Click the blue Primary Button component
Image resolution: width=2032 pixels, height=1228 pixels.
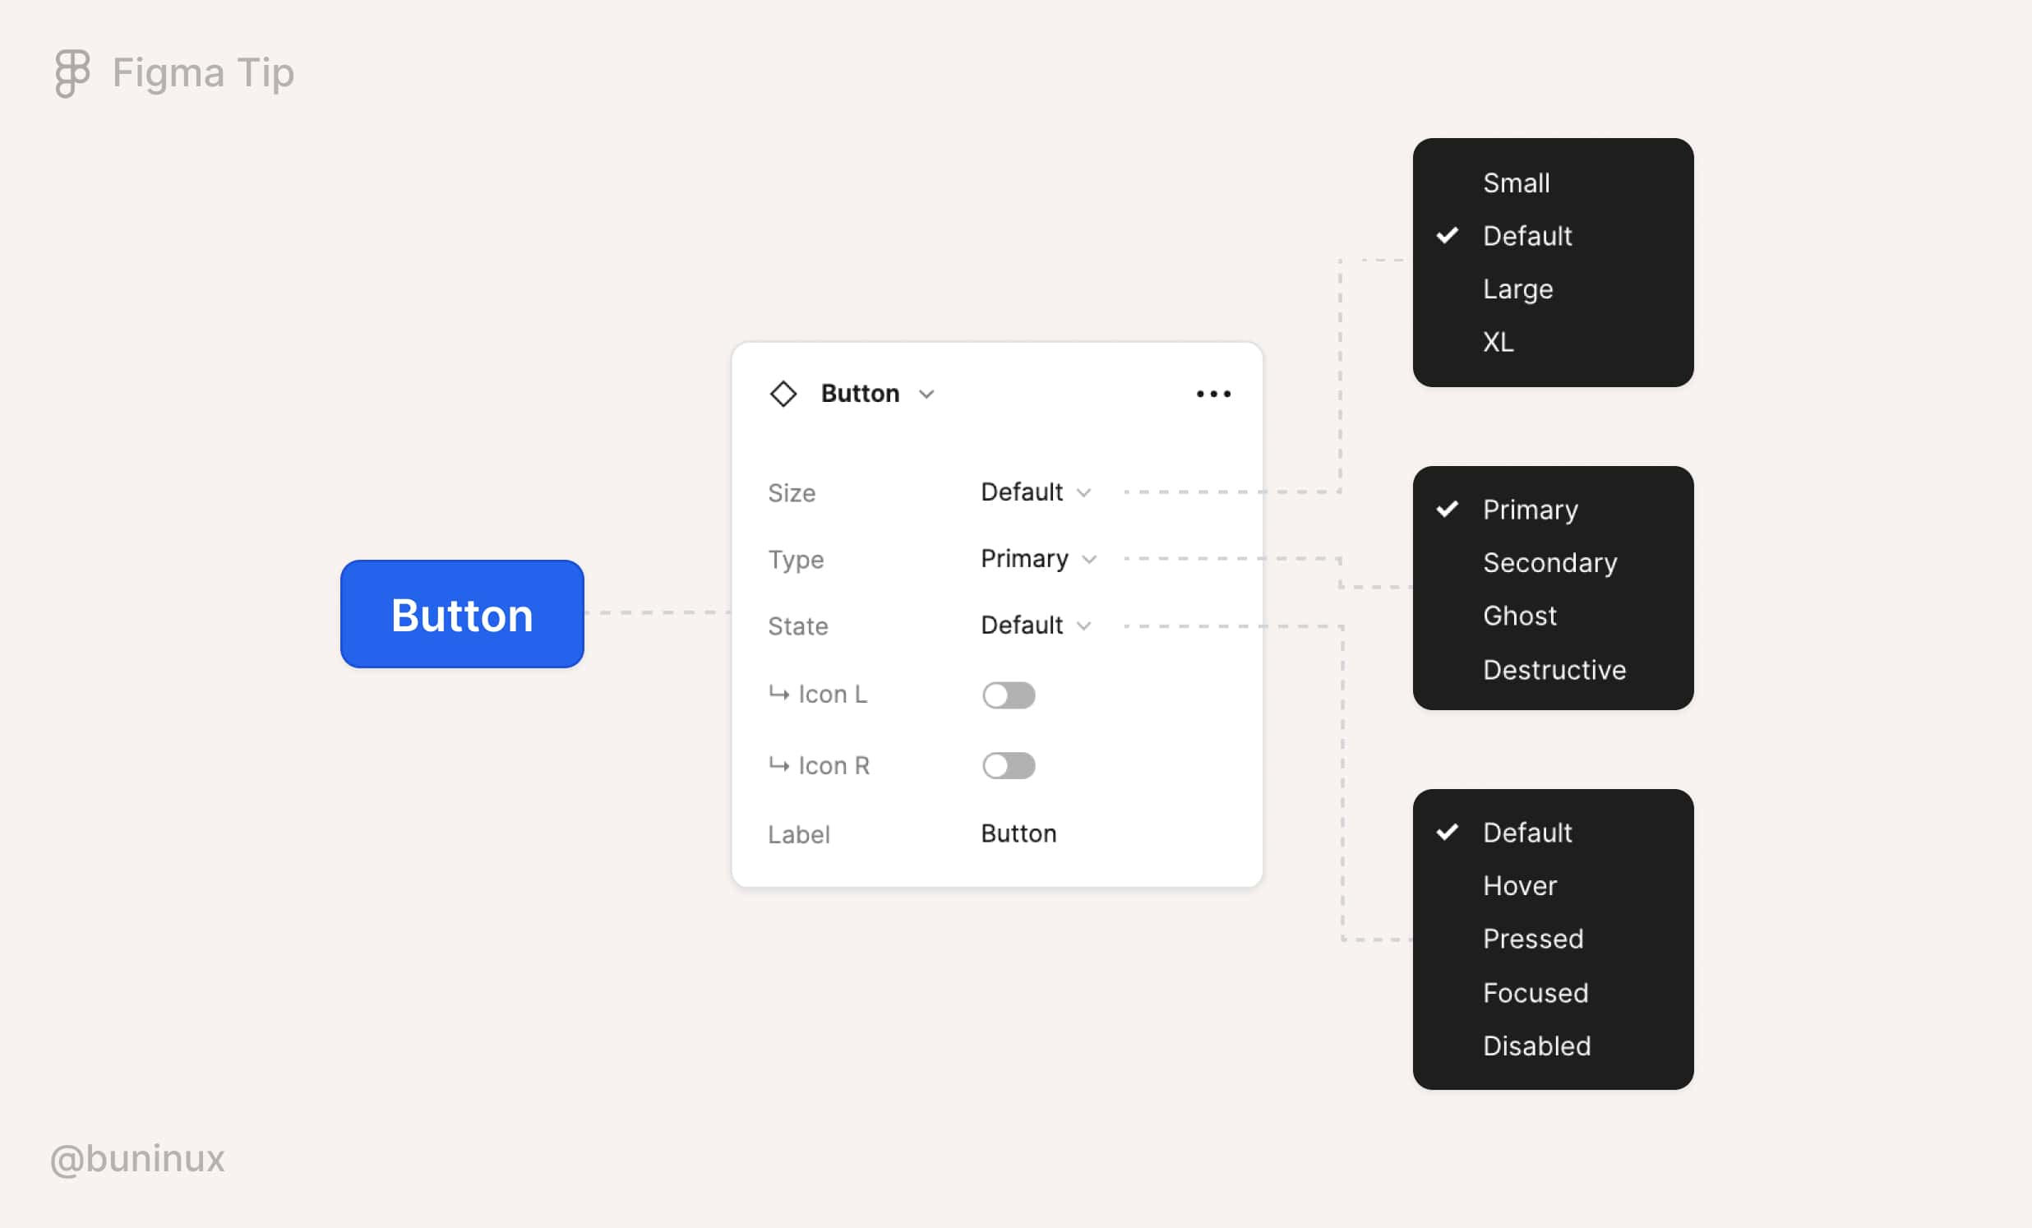[460, 612]
